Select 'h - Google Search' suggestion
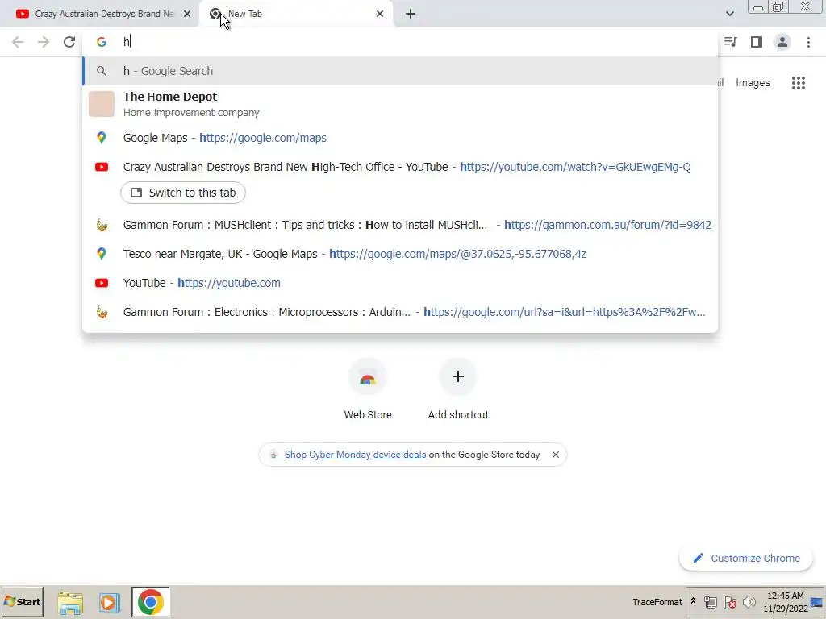The width and height of the screenshot is (826, 619). pyautogui.click(x=400, y=71)
